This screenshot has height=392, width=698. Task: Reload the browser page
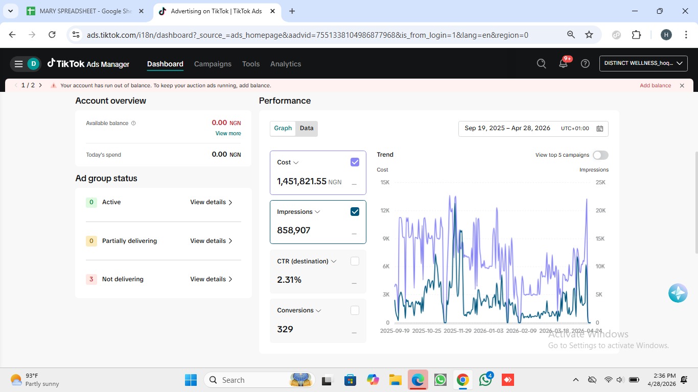click(x=52, y=35)
